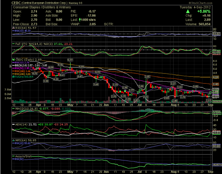Click the P/E value -0.17
This screenshot has width=222, height=174.
click(x=92, y=11)
